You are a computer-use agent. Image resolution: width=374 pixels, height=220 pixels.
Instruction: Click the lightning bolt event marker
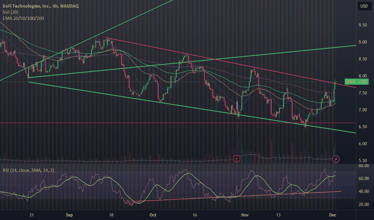(336, 159)
